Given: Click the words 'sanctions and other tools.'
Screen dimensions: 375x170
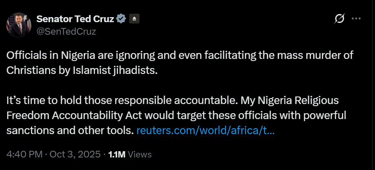Looking at the screenshot, I should point(70,130).
